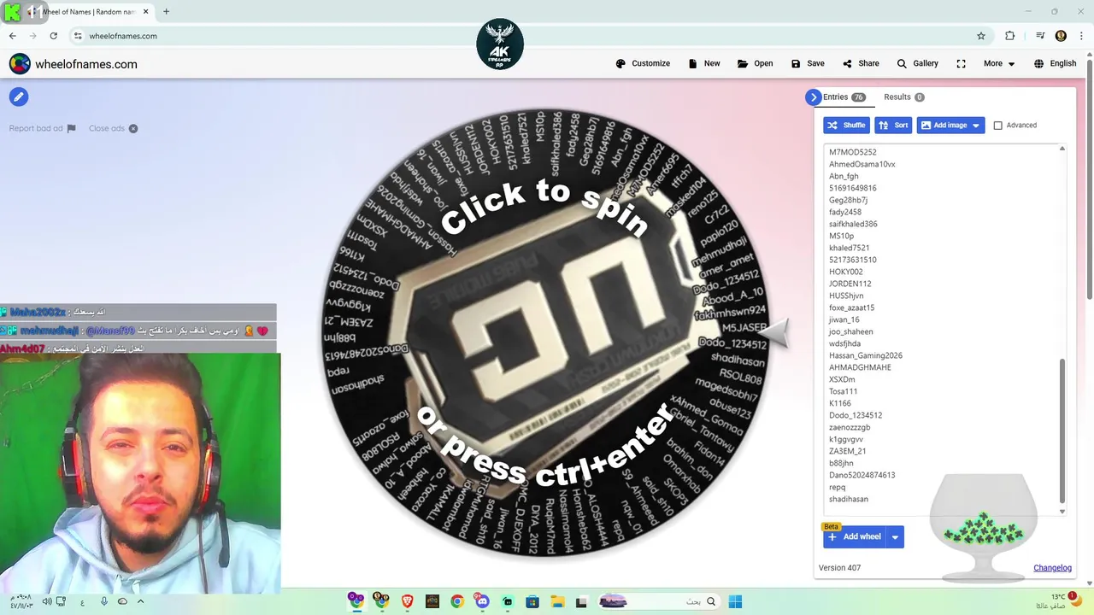Open Microsoft Store from taskbar

[532, 601]
